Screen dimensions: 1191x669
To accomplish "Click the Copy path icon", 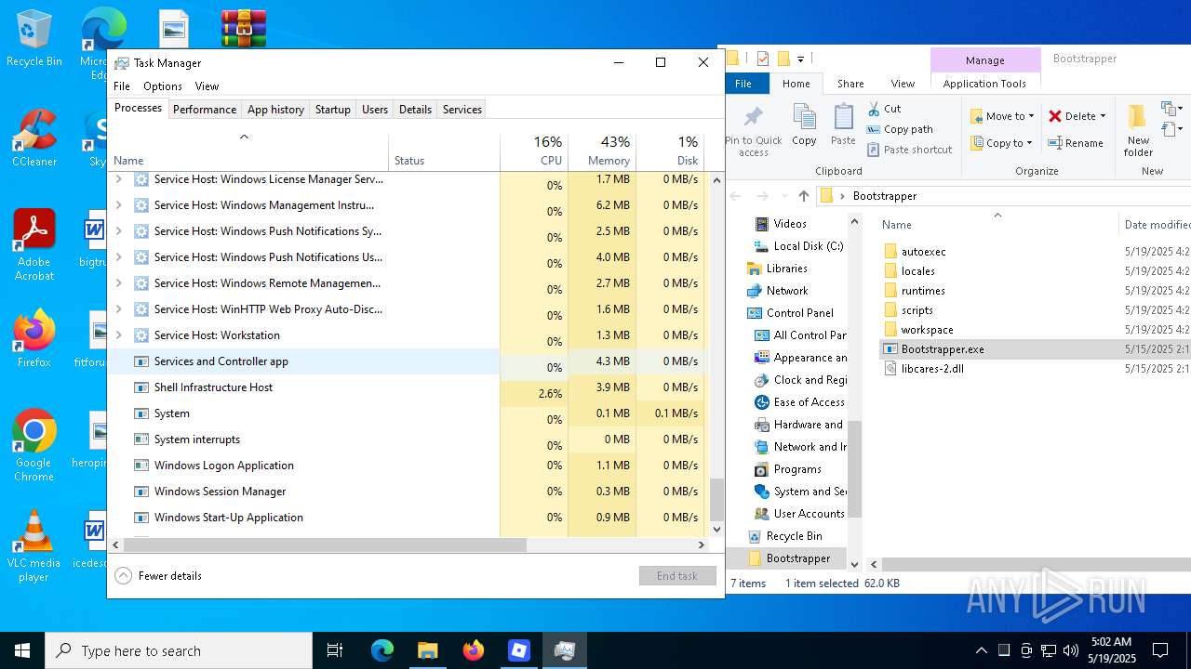I will click(874, 129).
